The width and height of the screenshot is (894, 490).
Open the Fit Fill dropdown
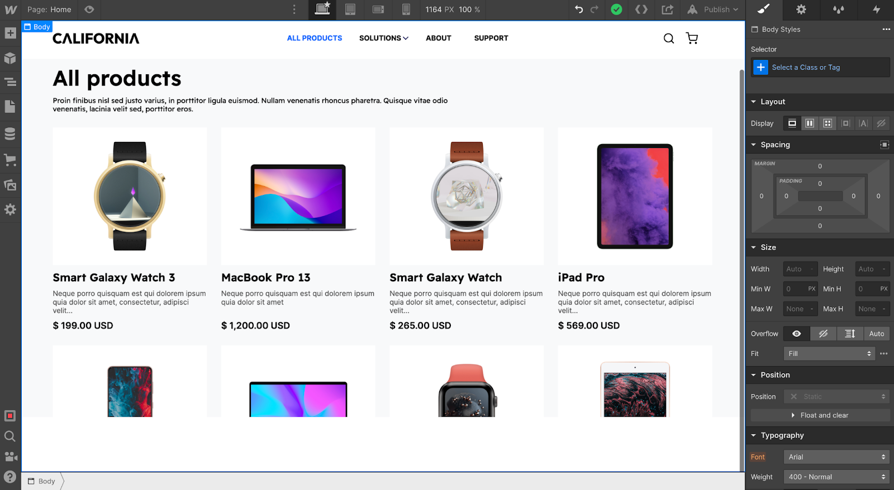click(829, 354)
